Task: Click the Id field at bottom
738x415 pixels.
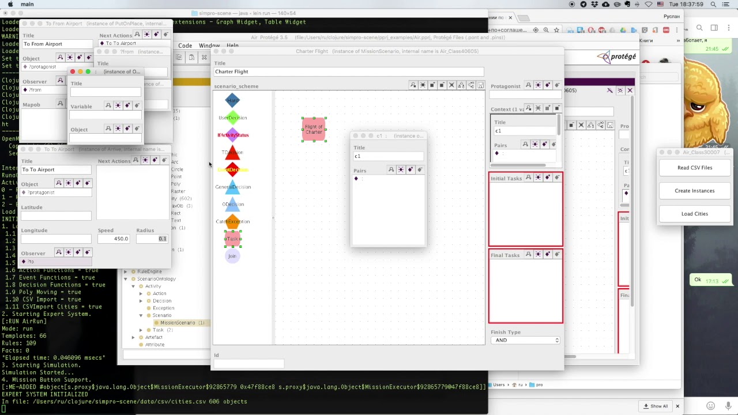Action: point(249,363)
